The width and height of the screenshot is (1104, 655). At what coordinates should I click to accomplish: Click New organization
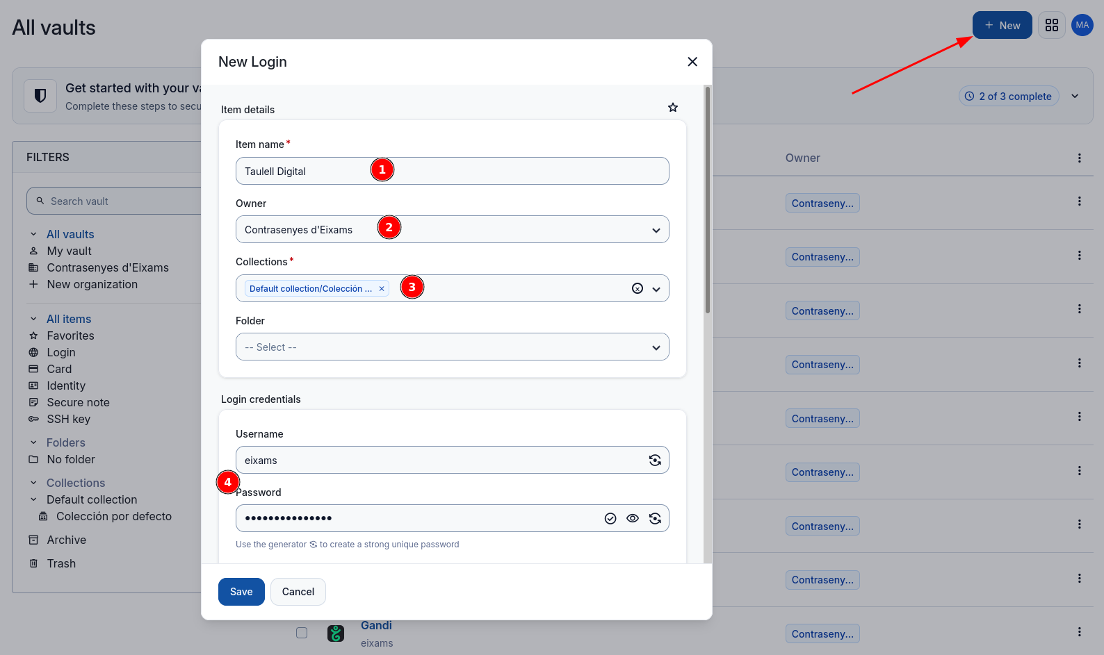[92, 285]
